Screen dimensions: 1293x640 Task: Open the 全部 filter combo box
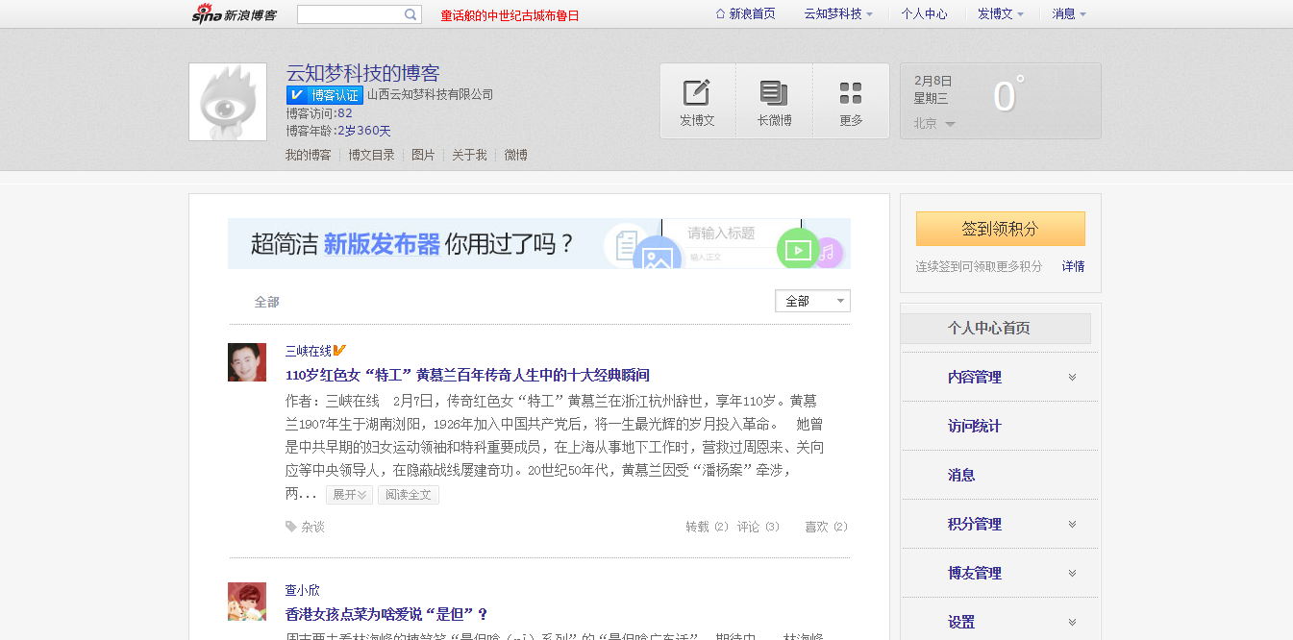[x=812, y=301]
